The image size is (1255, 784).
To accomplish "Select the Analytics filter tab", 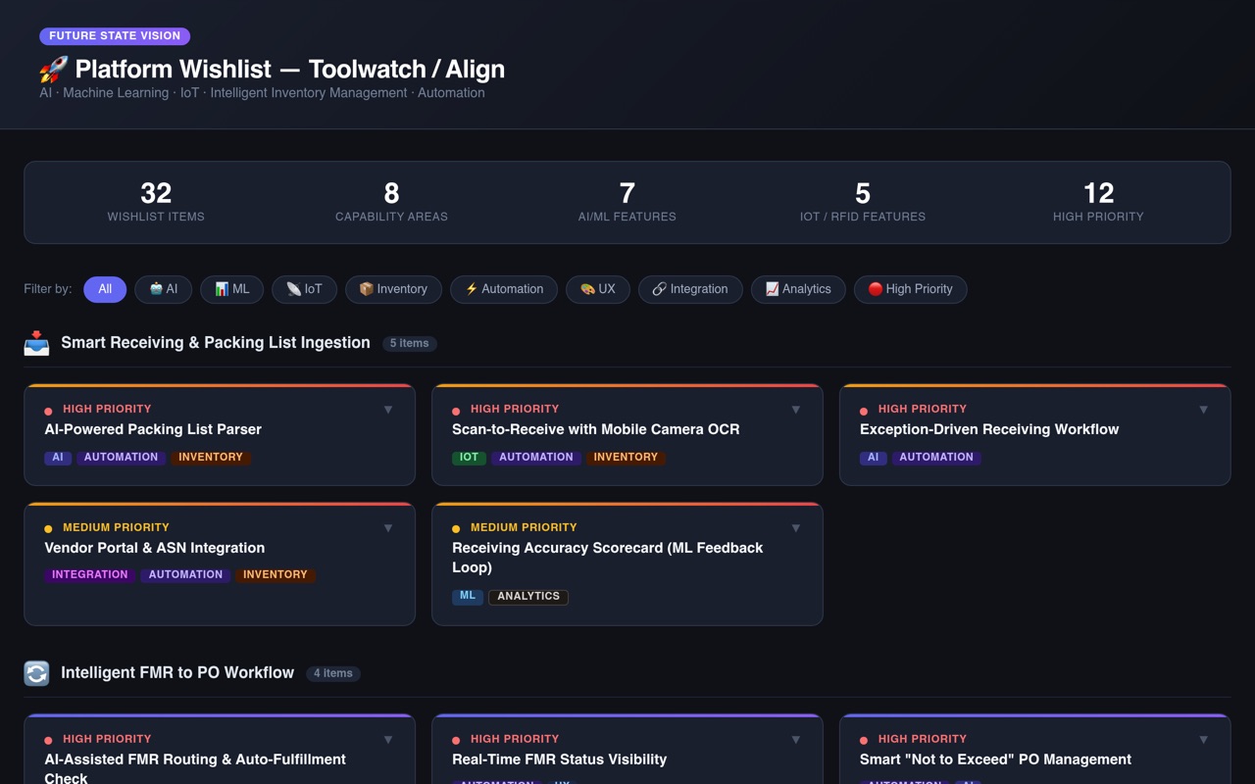I will pyautogui.click(x=798, y=289).
